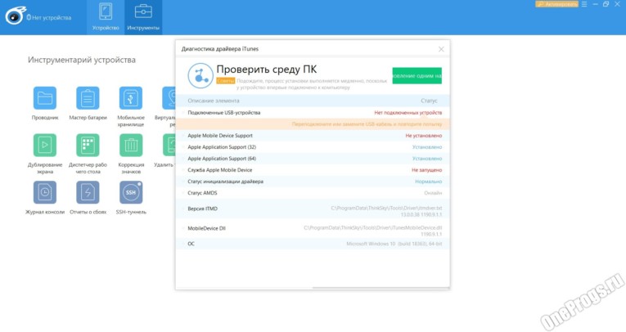The width and height of the screenshot is (626, 332).
Task: Open the partially hidden Виртуальное location tool
Action: [x=169, y=98]
